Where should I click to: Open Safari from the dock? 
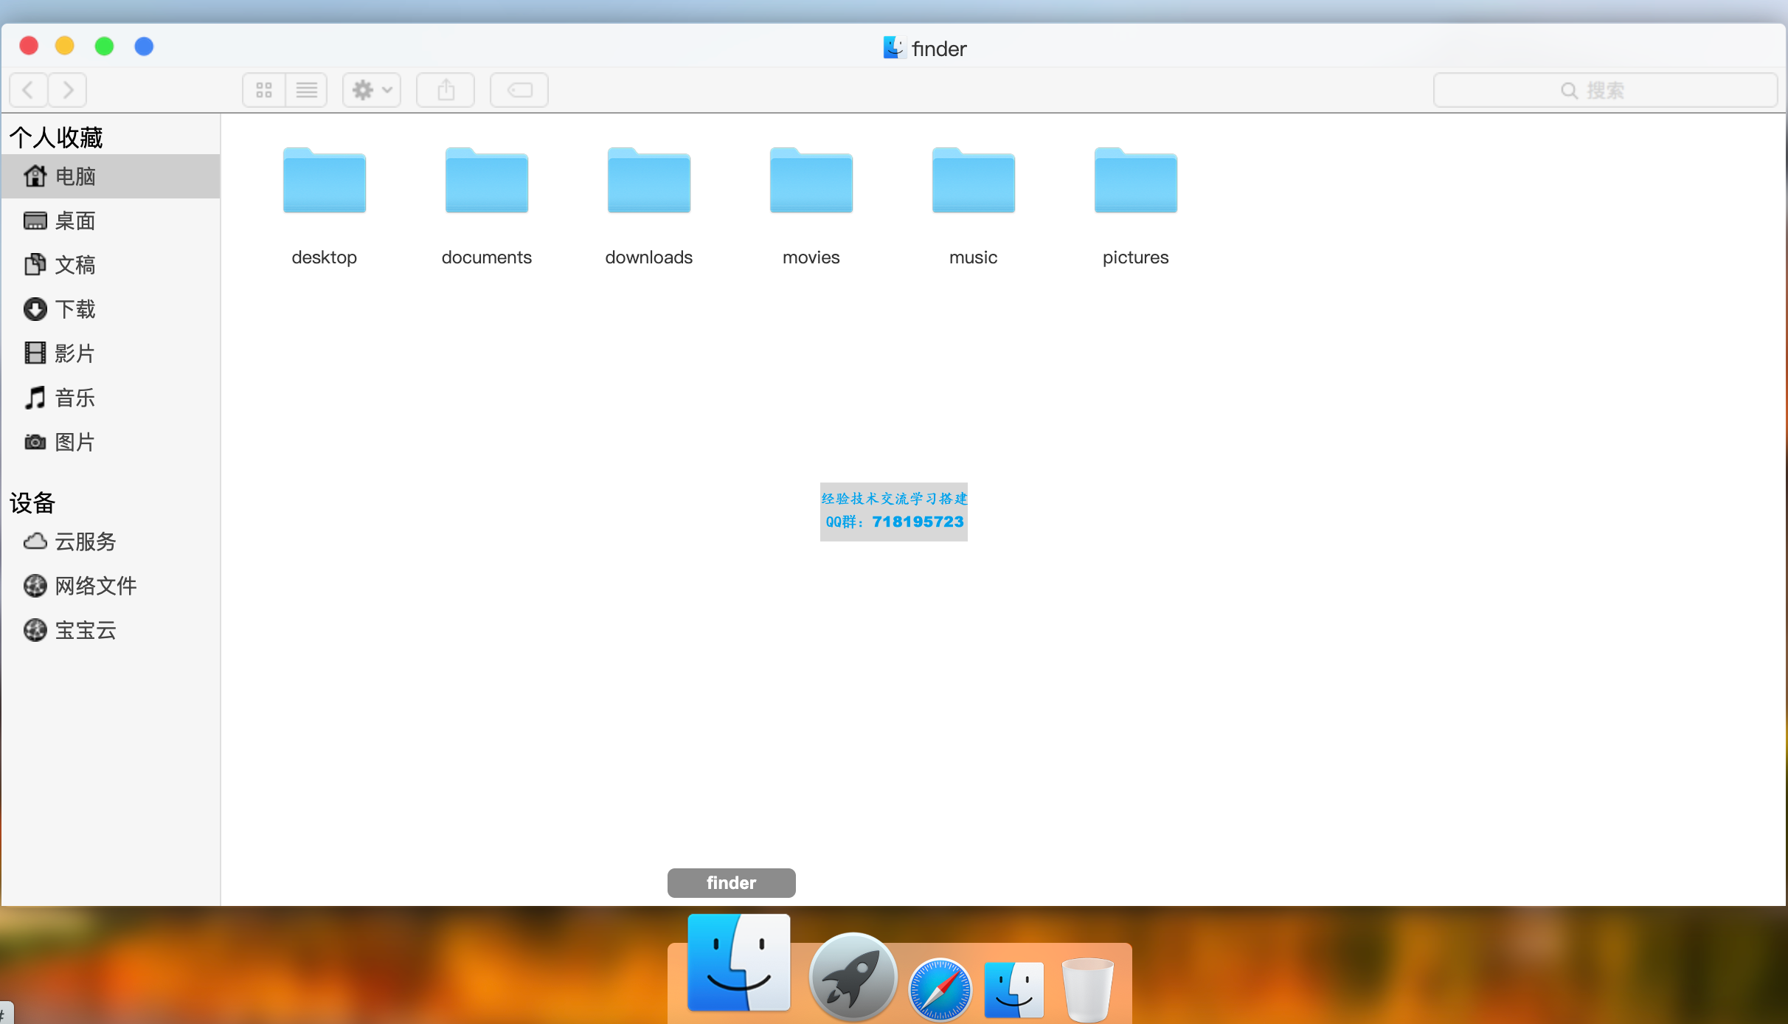[940, 989]
